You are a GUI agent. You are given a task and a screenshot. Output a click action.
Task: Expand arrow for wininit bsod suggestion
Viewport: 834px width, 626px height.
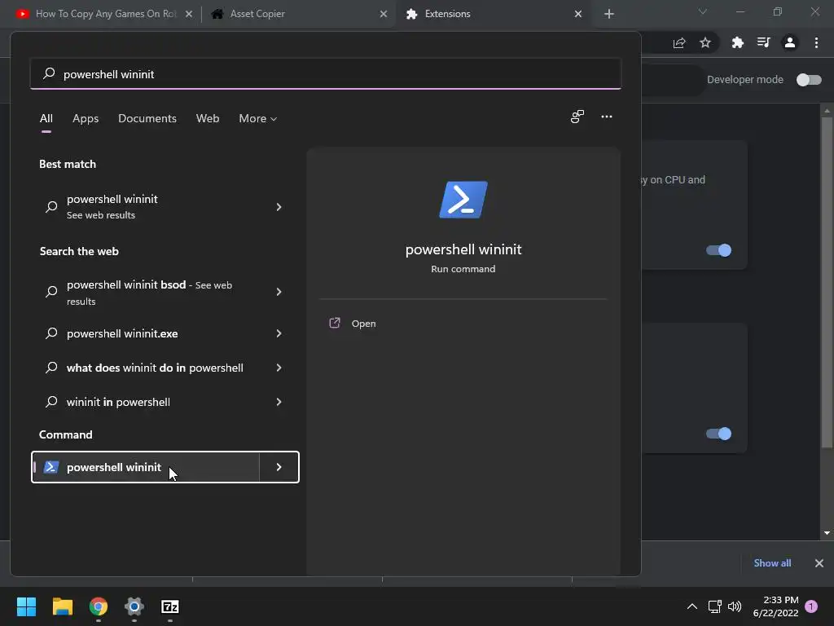tap(279, 292)
